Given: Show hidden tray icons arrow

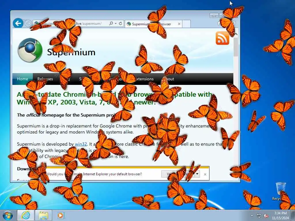Looking at the screenshot, I should [x=252, y=216].
